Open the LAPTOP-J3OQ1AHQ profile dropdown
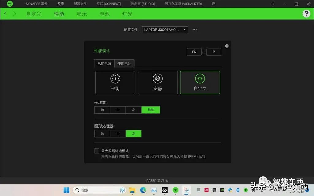Screen dimensions: 314x196 click(x=165, y=29)
